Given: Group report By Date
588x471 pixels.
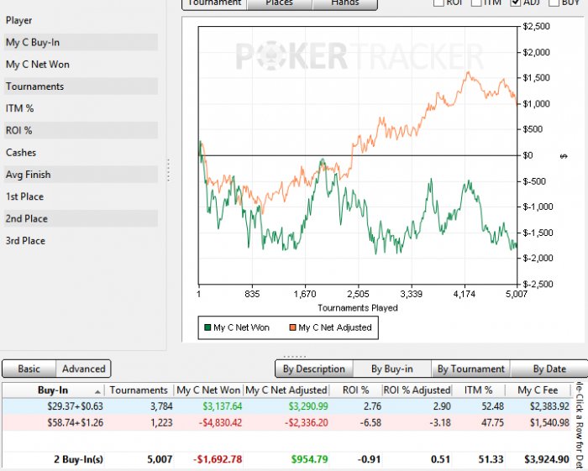Looking at the screenshot, I should tap(549, 369).
